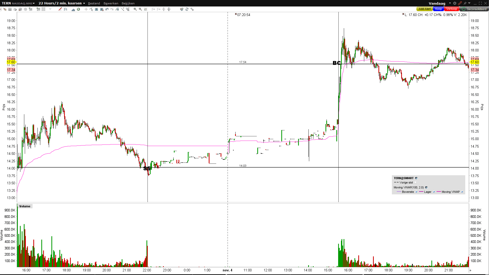This screenshot has height=275, width=489.
Task: Open the Bestand menu
Action: [x=94, y=3]
